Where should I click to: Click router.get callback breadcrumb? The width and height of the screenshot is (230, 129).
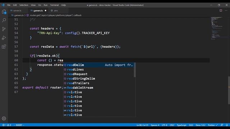coord(54,15)
